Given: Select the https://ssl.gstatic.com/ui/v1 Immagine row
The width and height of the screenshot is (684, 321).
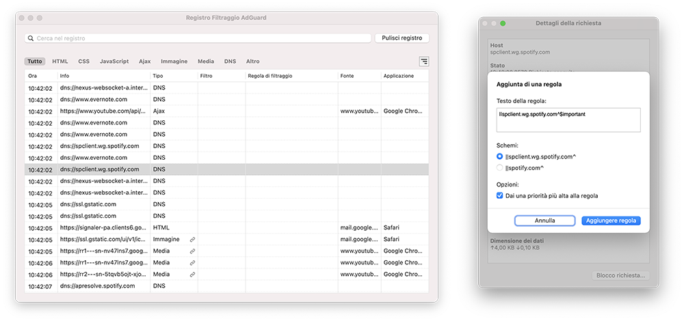Looking at the screenshot, I should coord(226,240).
